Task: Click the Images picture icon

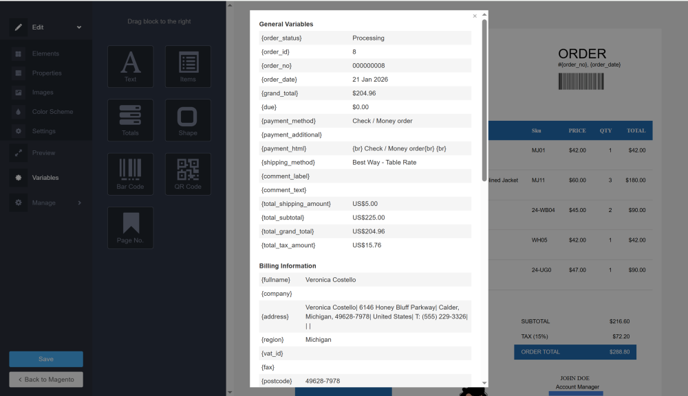Action: (x=19, y=93)
